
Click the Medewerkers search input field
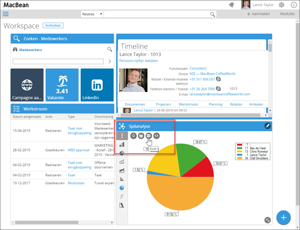coord(58,61)
